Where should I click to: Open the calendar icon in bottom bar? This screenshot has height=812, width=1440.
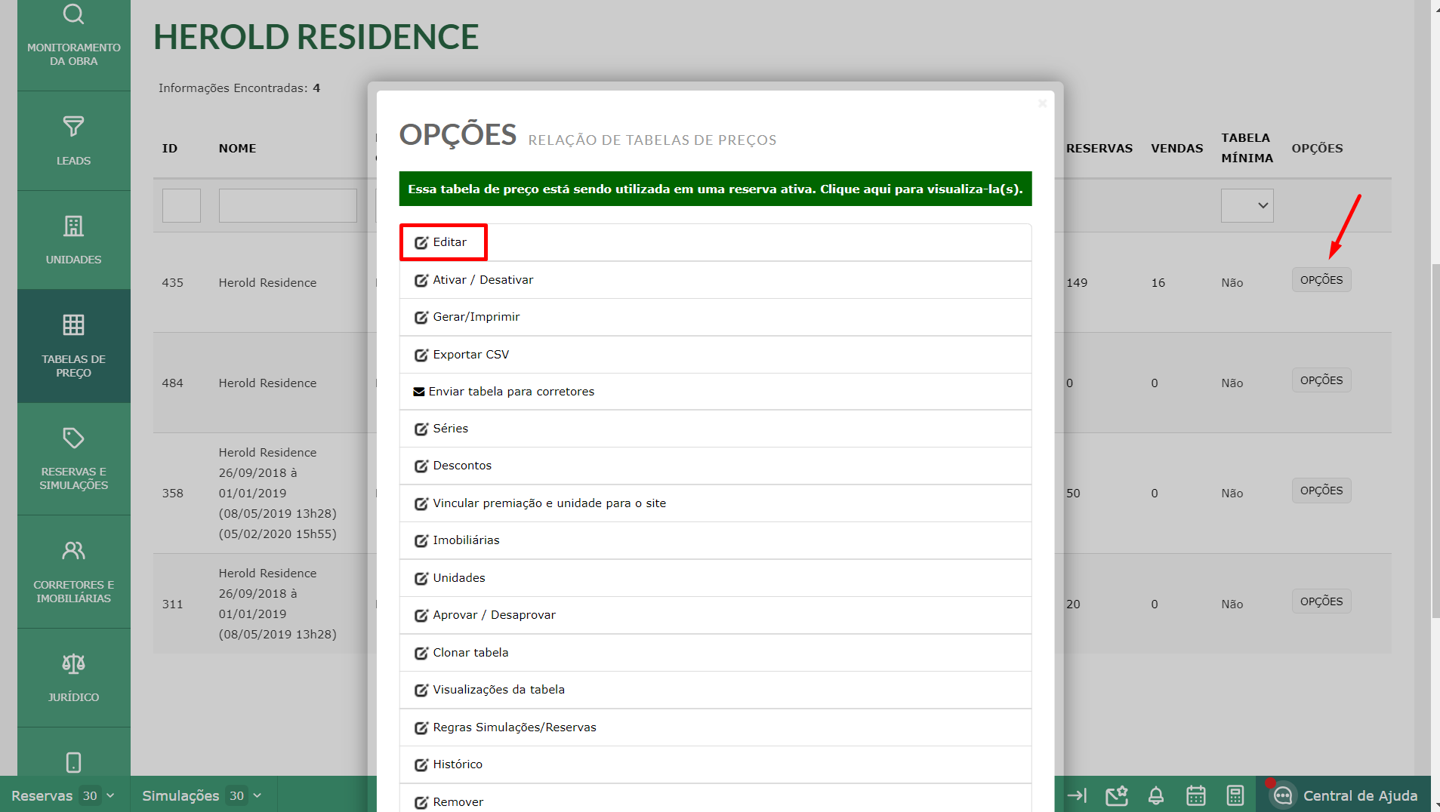coord(1196,795)
